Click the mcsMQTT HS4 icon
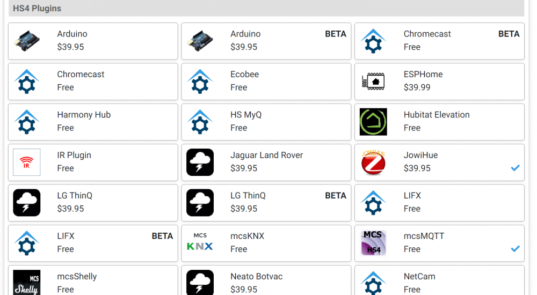The height and width of the screenshot is (295, 537). (373, 243)
